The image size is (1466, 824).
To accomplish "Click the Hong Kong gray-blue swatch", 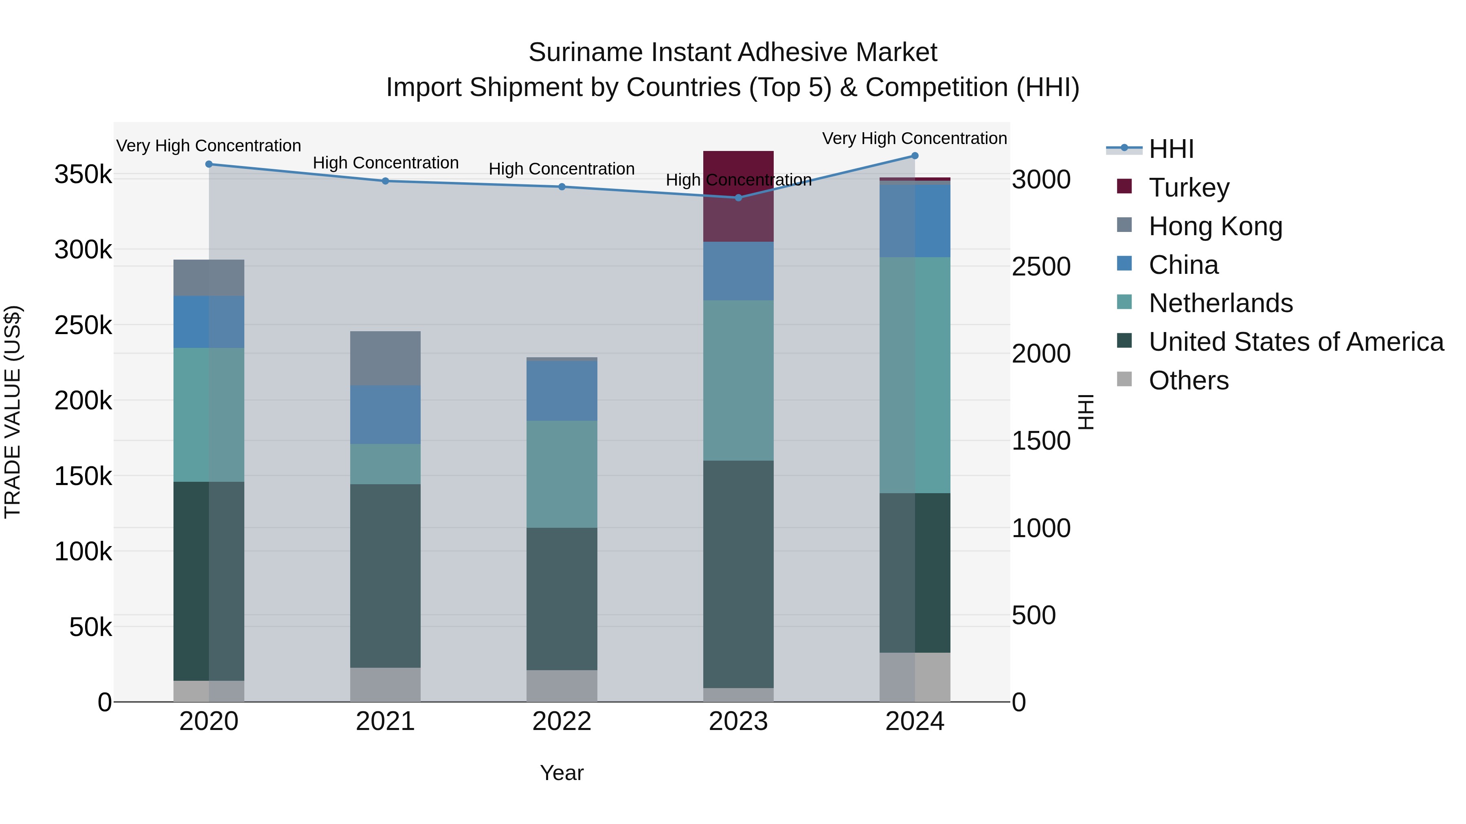I will (x=1124, y=225).
